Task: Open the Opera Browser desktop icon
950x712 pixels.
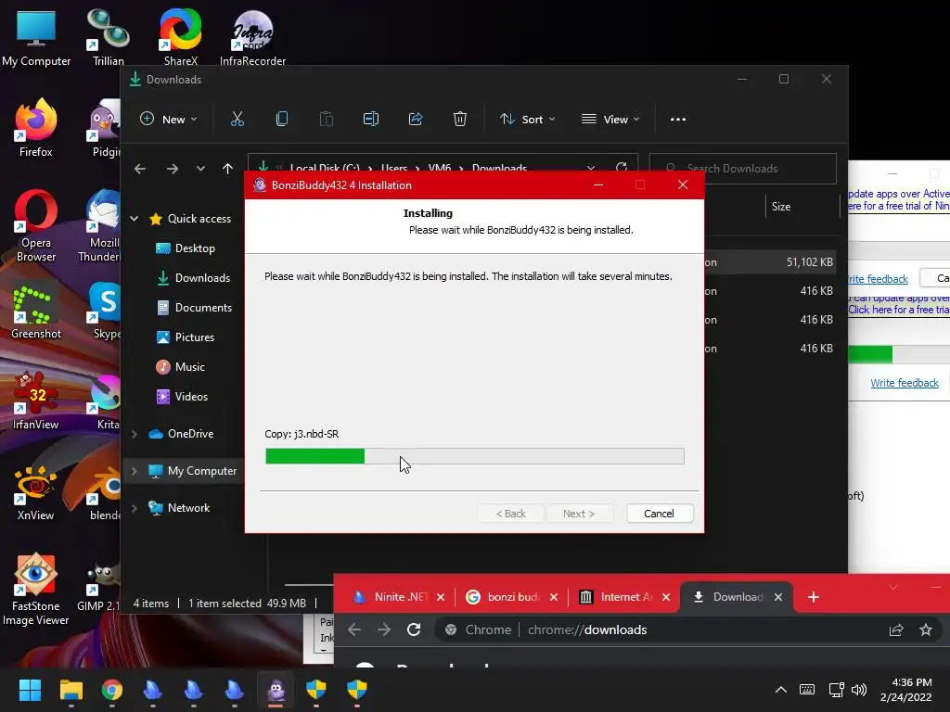Action: coord(36,226)
